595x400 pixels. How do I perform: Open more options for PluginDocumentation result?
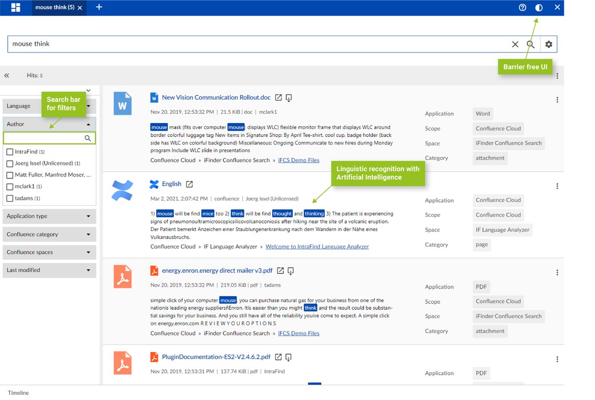pos(557,359)
